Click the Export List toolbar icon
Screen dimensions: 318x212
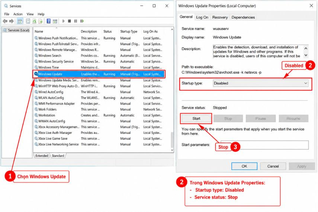(41, 21)
